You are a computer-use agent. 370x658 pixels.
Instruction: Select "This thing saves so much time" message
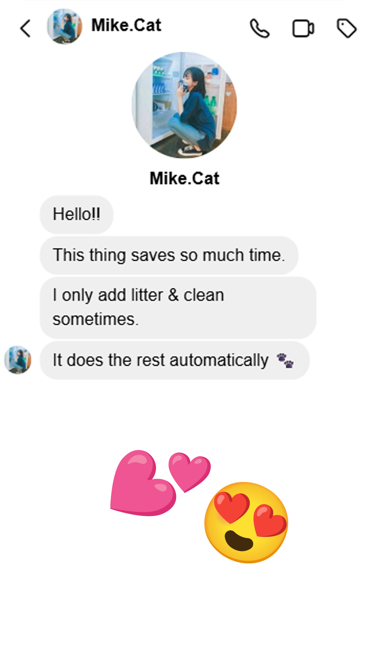click(169, 255)
